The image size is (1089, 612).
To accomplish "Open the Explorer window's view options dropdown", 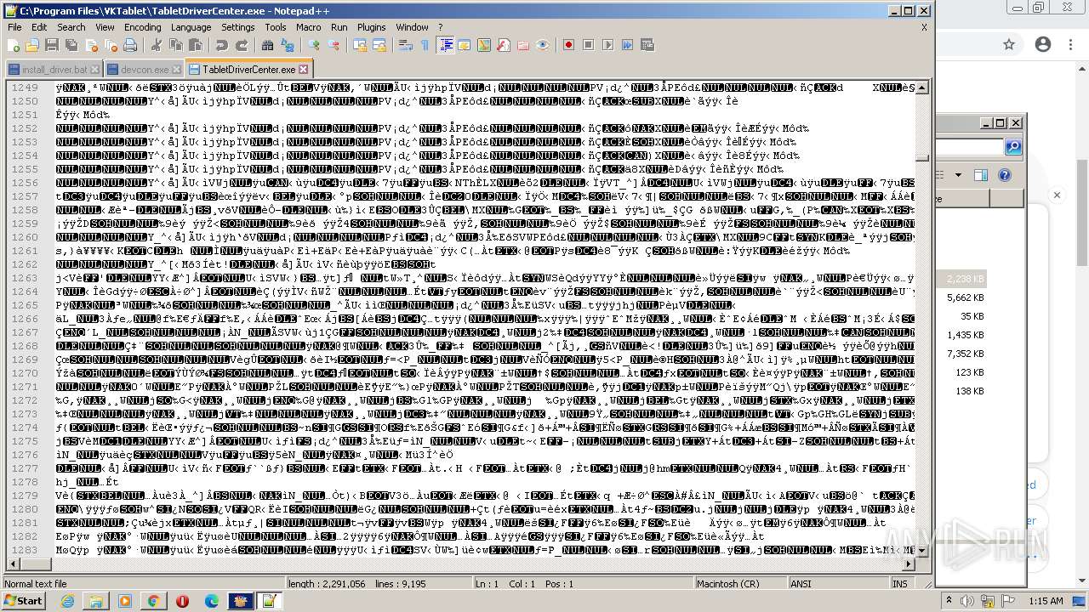I will point(958,175).
